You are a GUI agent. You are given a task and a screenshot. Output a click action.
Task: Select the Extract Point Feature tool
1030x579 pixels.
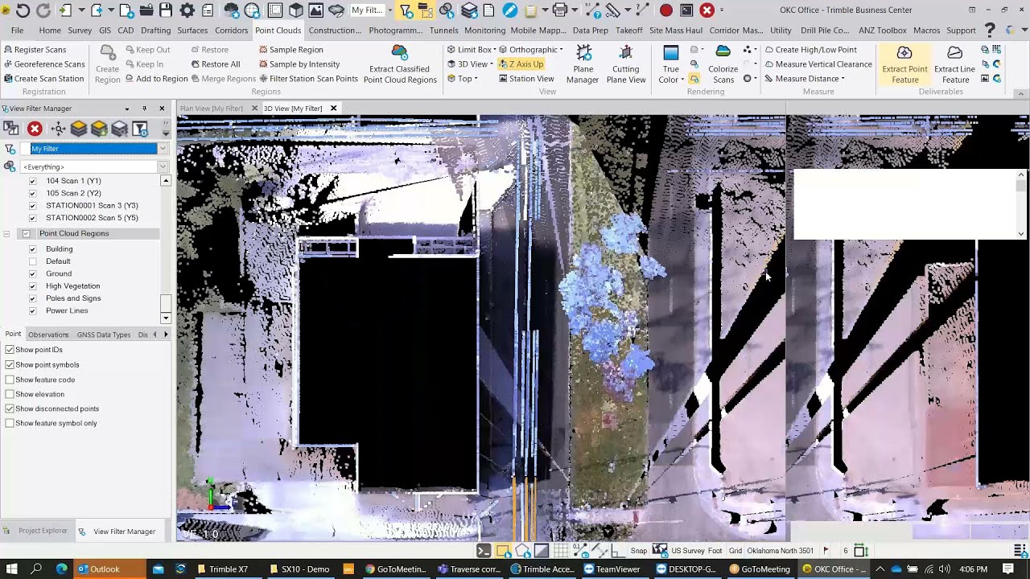coord(904,64)
